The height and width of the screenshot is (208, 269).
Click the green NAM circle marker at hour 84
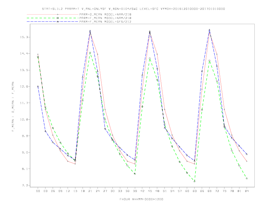point(247,178)
